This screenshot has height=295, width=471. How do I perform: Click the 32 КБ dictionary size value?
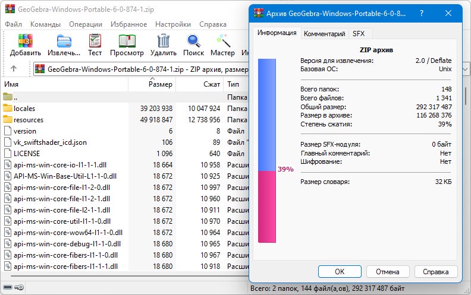pos(443,182)
